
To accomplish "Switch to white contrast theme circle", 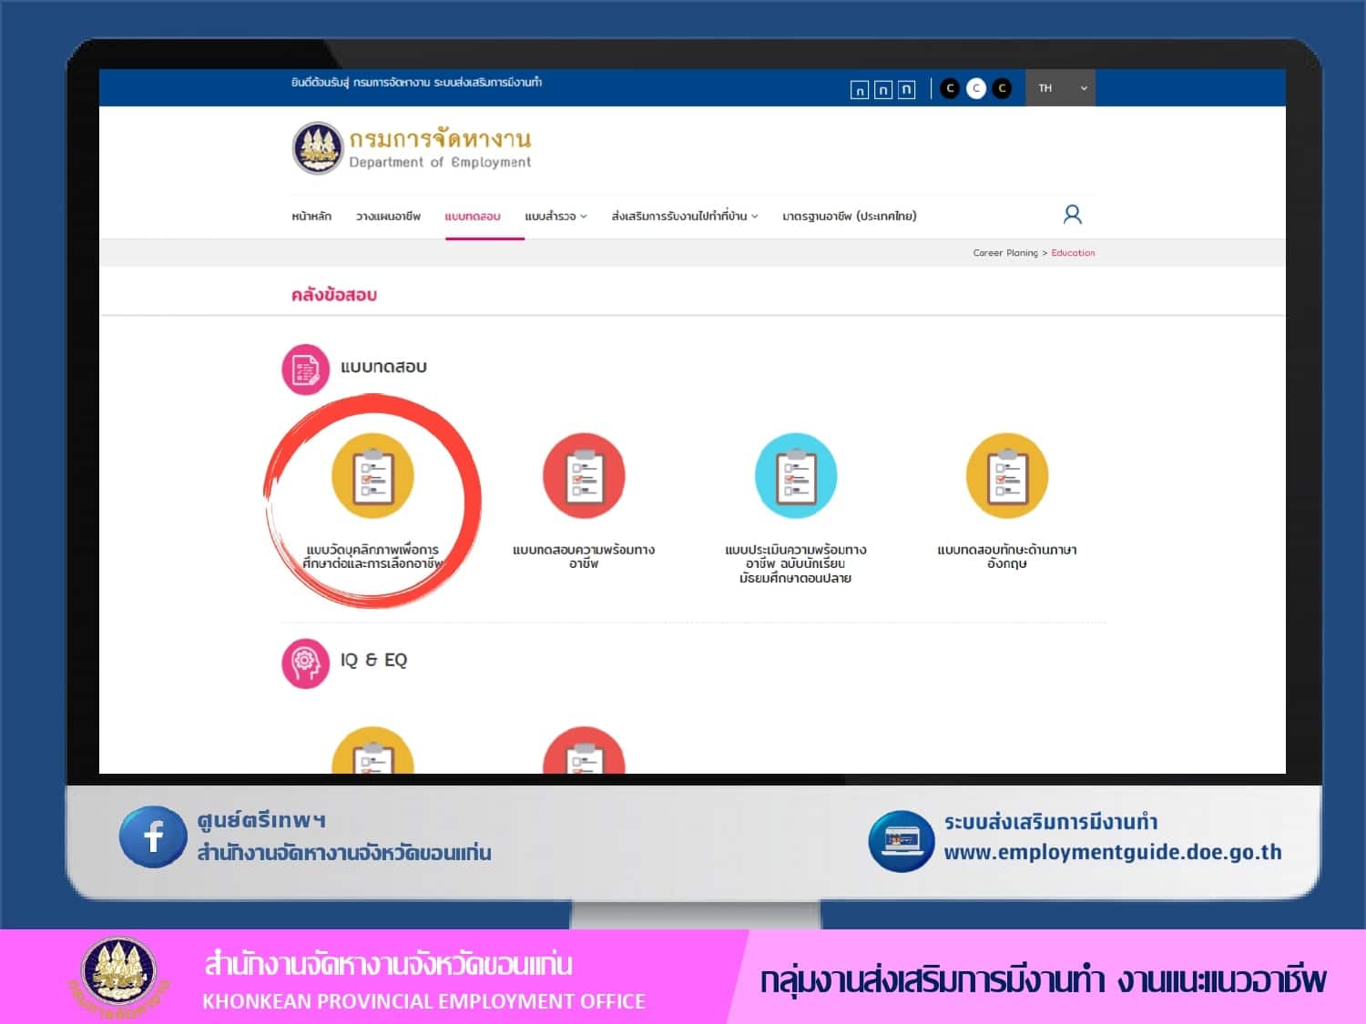I will click(x=975, y=88).
